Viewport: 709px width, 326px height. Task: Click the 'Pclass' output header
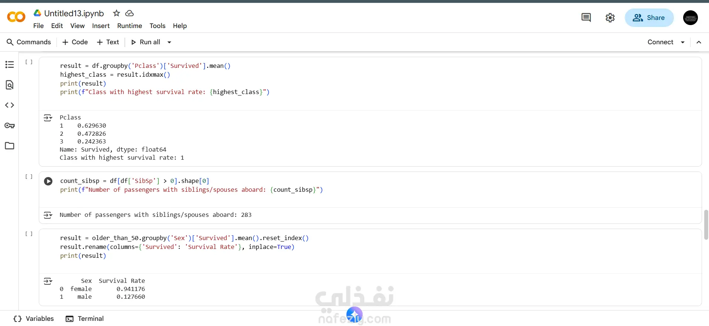[70, 118]
